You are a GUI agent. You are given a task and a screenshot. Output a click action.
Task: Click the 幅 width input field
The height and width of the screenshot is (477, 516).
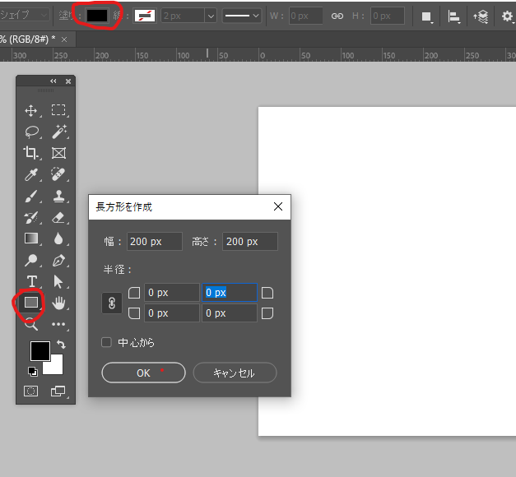154,242
